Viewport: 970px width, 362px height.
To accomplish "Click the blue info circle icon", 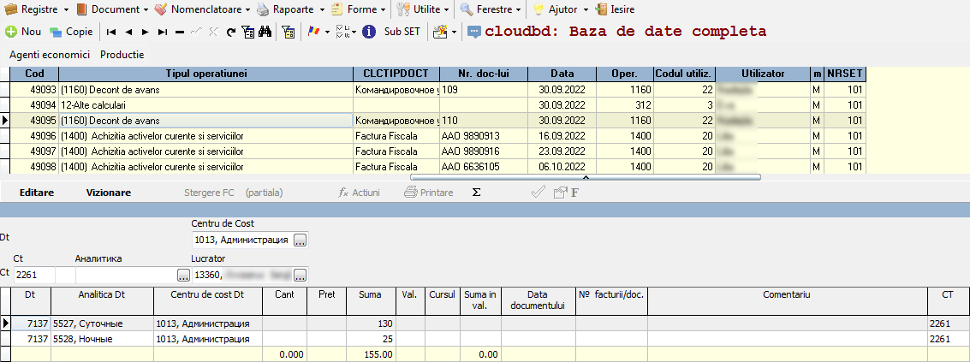I will click(369, 32).
